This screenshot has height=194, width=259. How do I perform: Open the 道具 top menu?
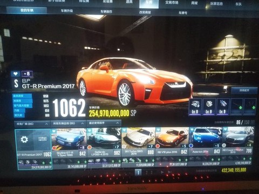pos(129,2)
